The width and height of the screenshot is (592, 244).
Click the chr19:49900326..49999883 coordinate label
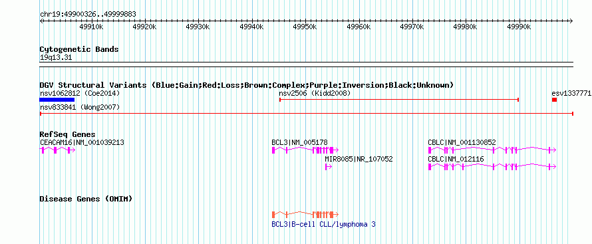(x=88, y=15)
